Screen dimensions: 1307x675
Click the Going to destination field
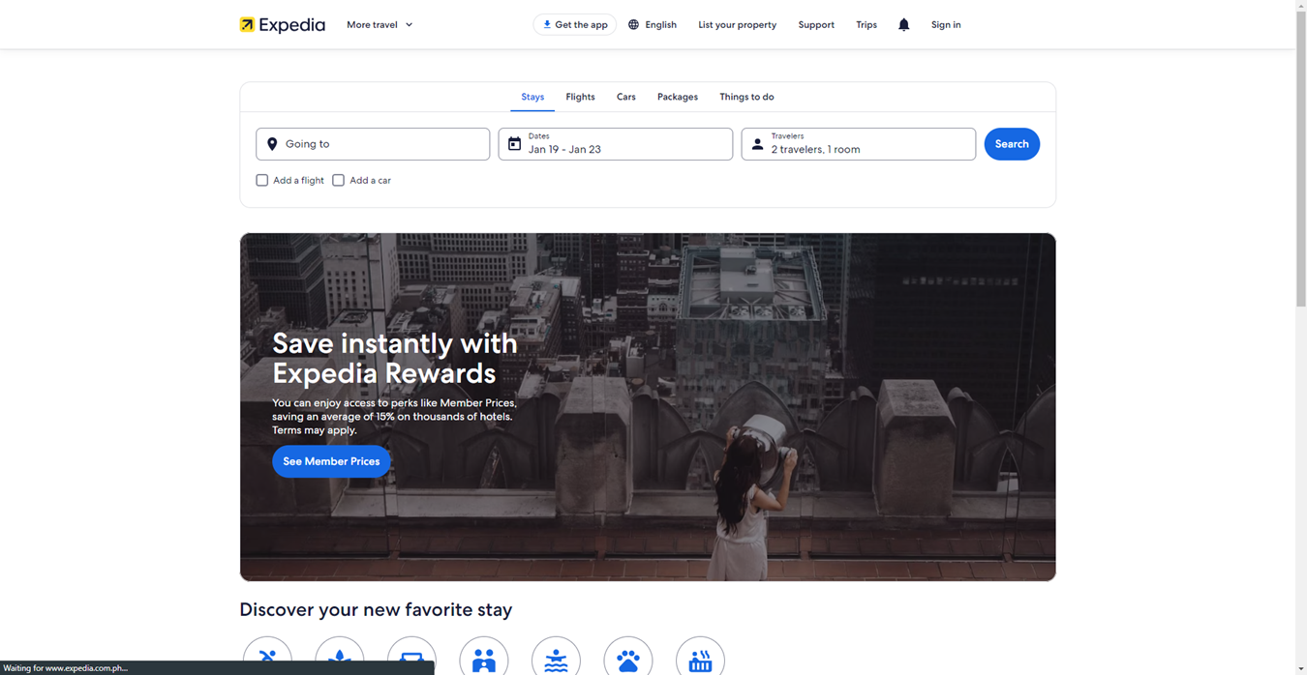click(x=373, y=144)
